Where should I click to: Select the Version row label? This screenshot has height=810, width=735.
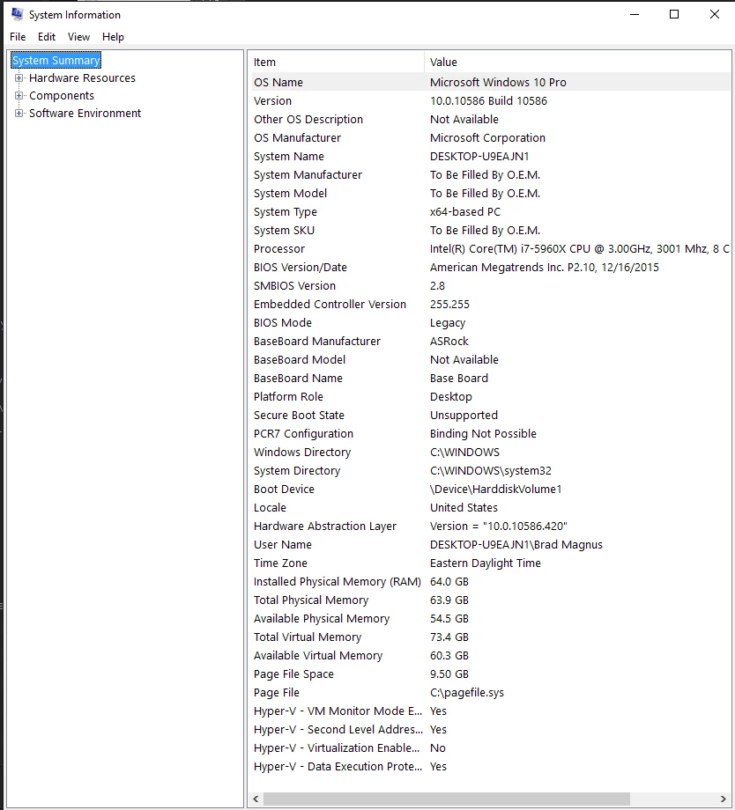(272, 100)
